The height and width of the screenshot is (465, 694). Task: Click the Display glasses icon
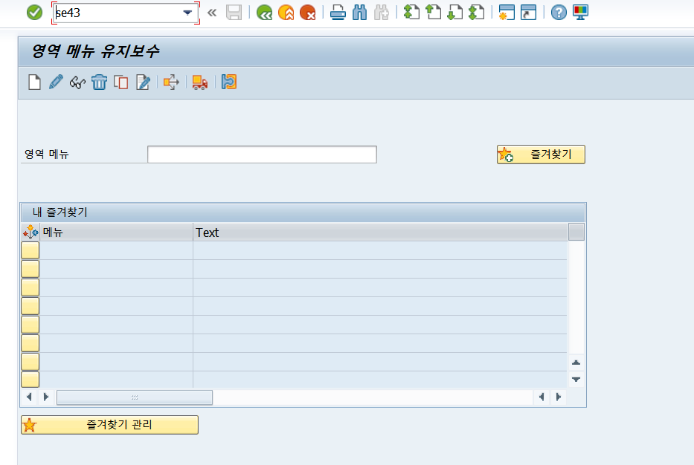77,82
